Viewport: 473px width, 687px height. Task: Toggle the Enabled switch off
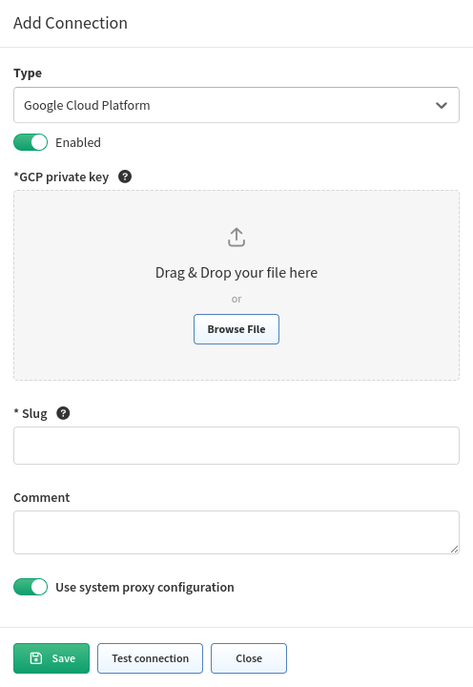click(x=31, y=142)
